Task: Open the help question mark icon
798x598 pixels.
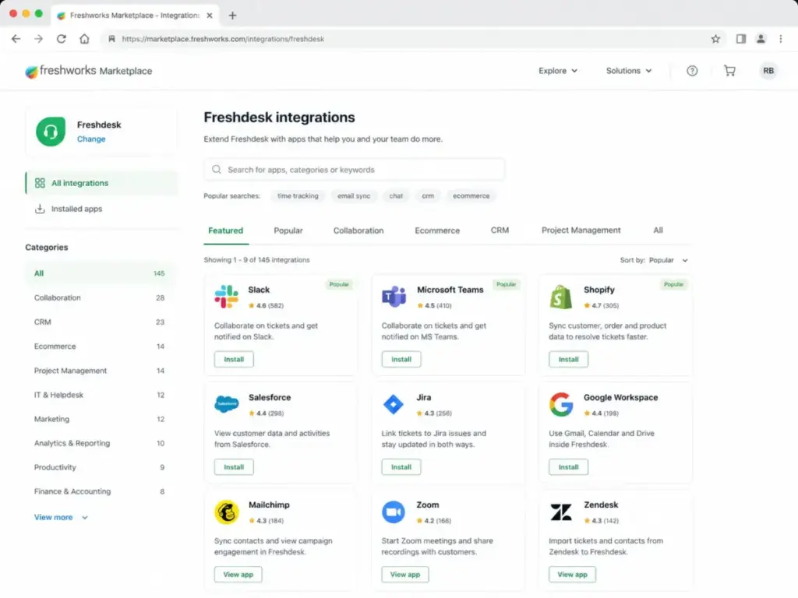Action: pyautogui.click(x=692, y=71)
